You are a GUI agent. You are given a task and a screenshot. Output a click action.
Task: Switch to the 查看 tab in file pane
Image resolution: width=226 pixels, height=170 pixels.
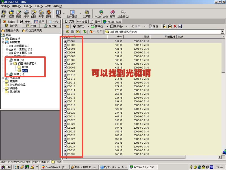click(82, 22)
